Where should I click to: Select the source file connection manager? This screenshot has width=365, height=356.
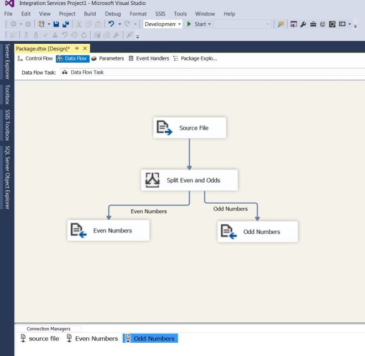(40, 338)
